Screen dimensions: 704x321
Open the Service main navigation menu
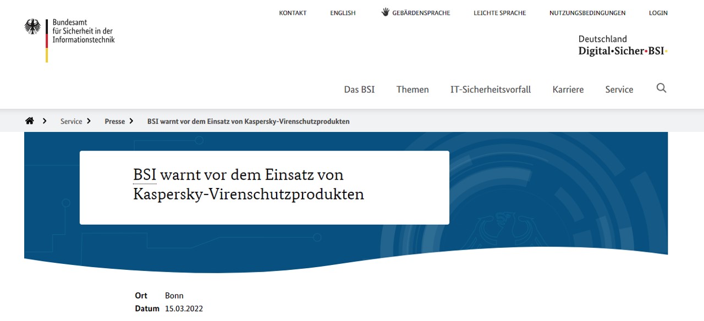click(x=619, y=90)
